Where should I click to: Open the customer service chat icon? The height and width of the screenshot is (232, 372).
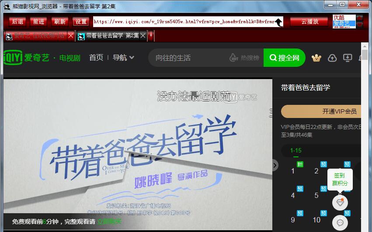(x=340, y=222)
